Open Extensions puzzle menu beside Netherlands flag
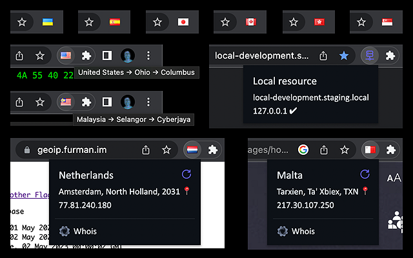413x258 pixels. pos(213,150)
